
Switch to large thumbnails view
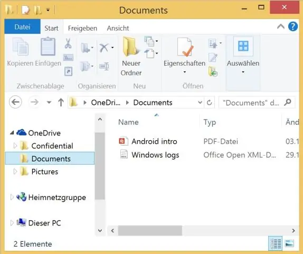point(289,243)
